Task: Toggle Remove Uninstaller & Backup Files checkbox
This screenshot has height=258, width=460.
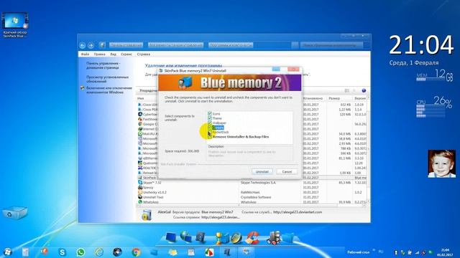Action: pyautogui.click(x=209, y=137)
